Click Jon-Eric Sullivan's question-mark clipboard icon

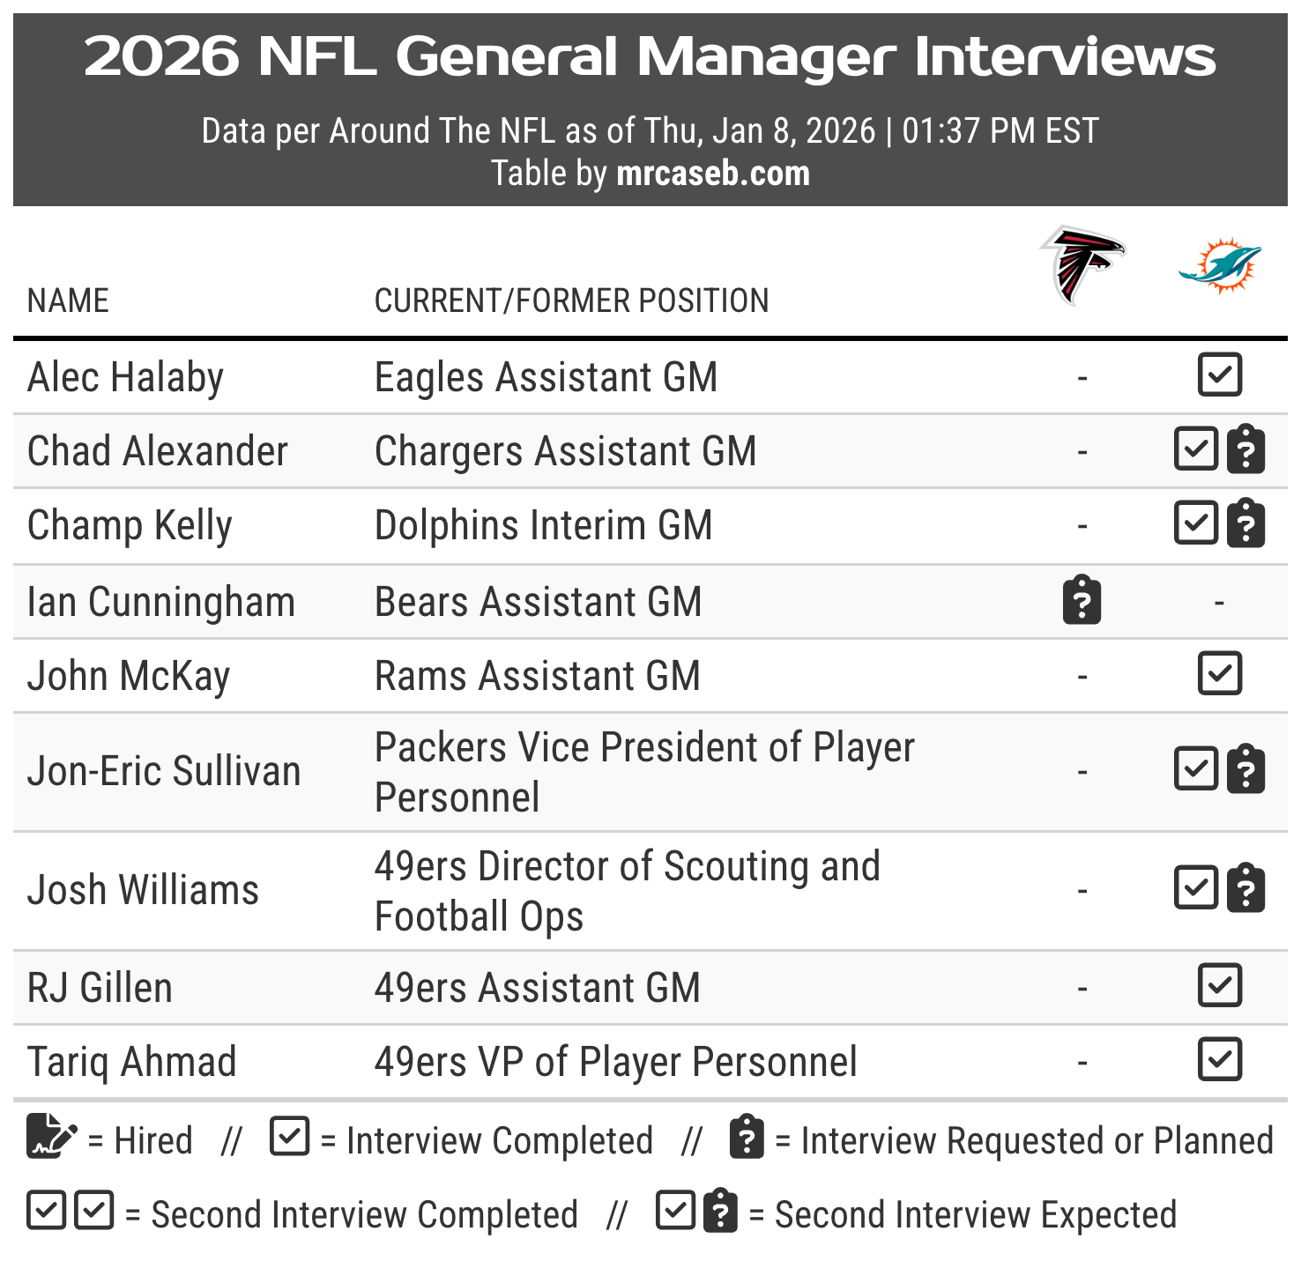[1245, 770]
